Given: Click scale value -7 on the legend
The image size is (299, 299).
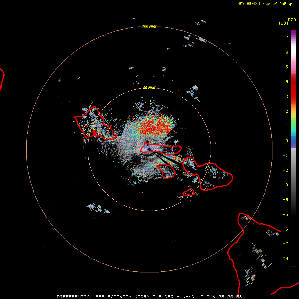Looking at the screenshot, I should (285, 244).
